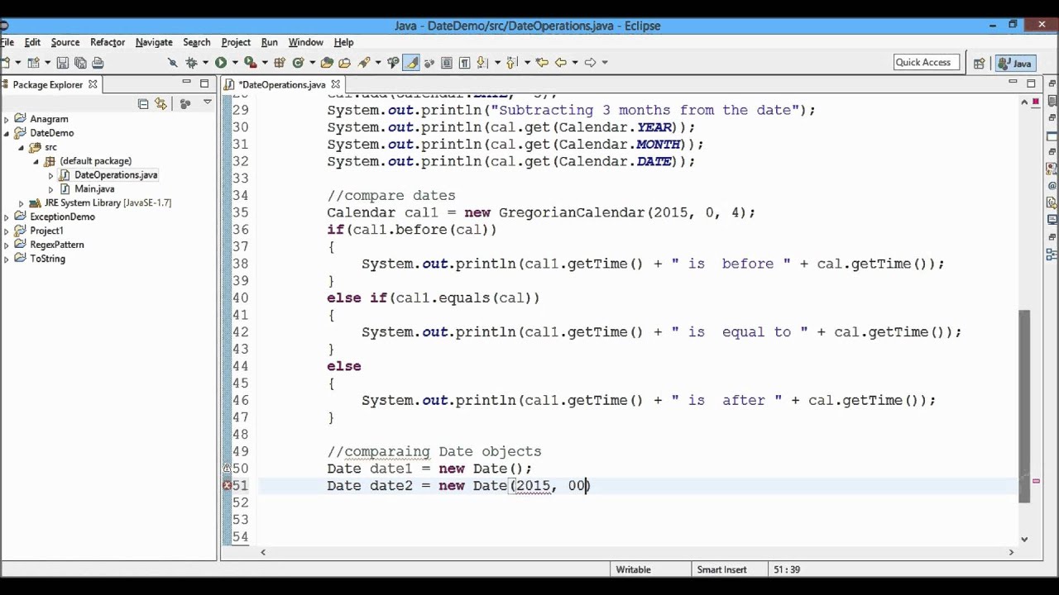The image size is (1059, 595).
Task: Click the green Run button icon
Action: pos(220,63)
